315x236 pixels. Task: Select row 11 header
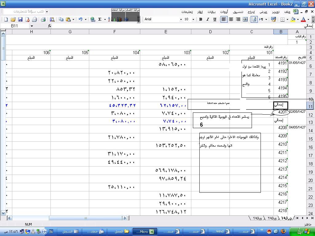311,106
